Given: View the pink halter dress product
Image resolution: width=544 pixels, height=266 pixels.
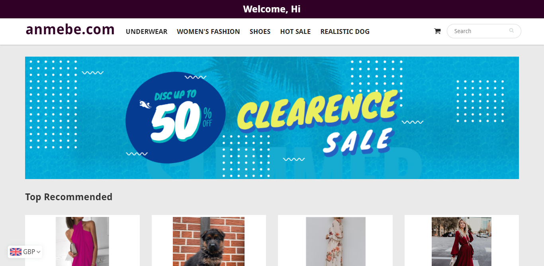Looking at the screenshot, I should [82, 241].
